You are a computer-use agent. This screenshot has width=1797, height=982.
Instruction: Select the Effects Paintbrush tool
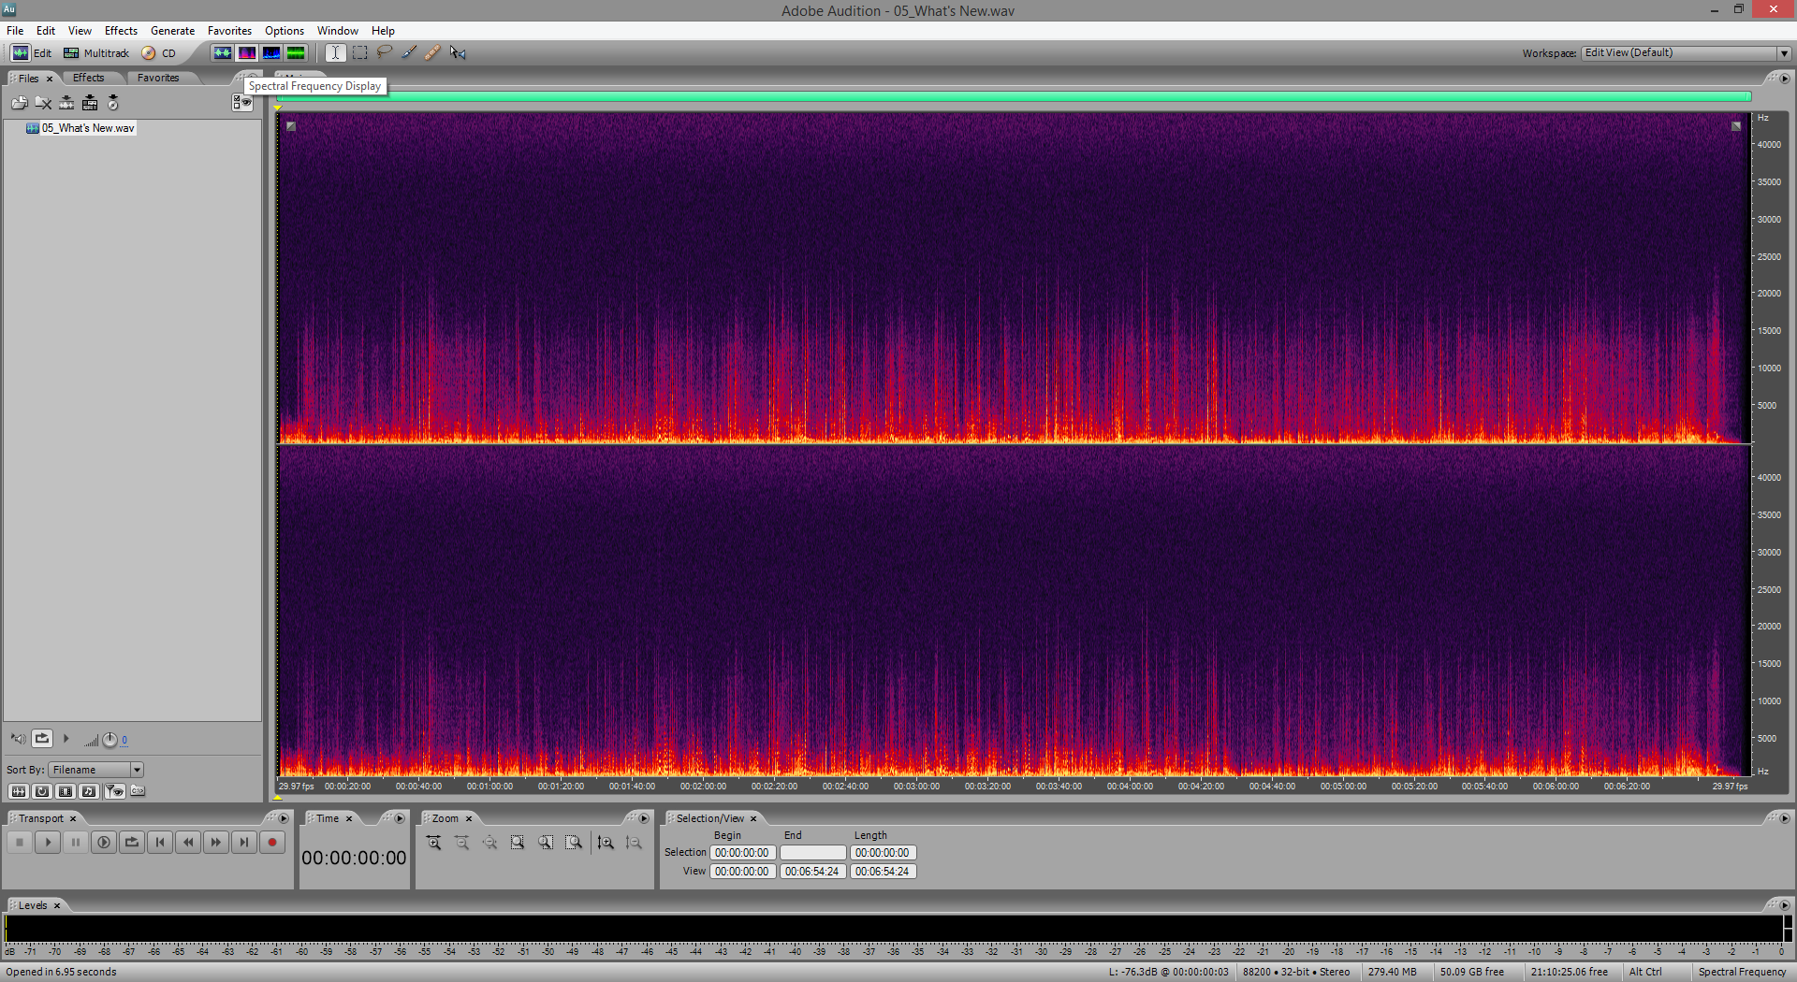pyautogui.click(x=409, y=53)
